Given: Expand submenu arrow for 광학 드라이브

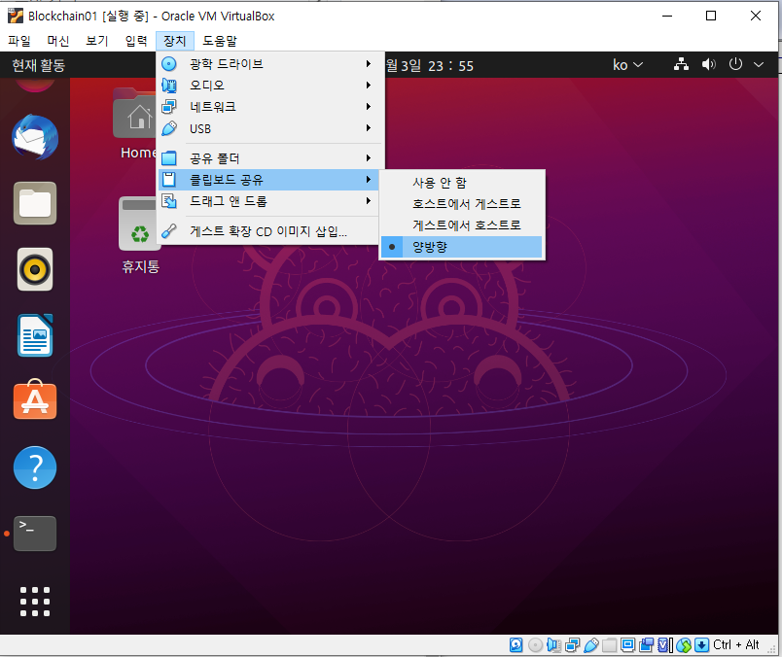Looking at the screenshot, I should pyautogui.click(x=369, y=64).
